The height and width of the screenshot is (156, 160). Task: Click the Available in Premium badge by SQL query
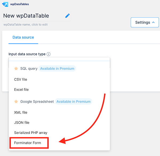tap(57, 68)
